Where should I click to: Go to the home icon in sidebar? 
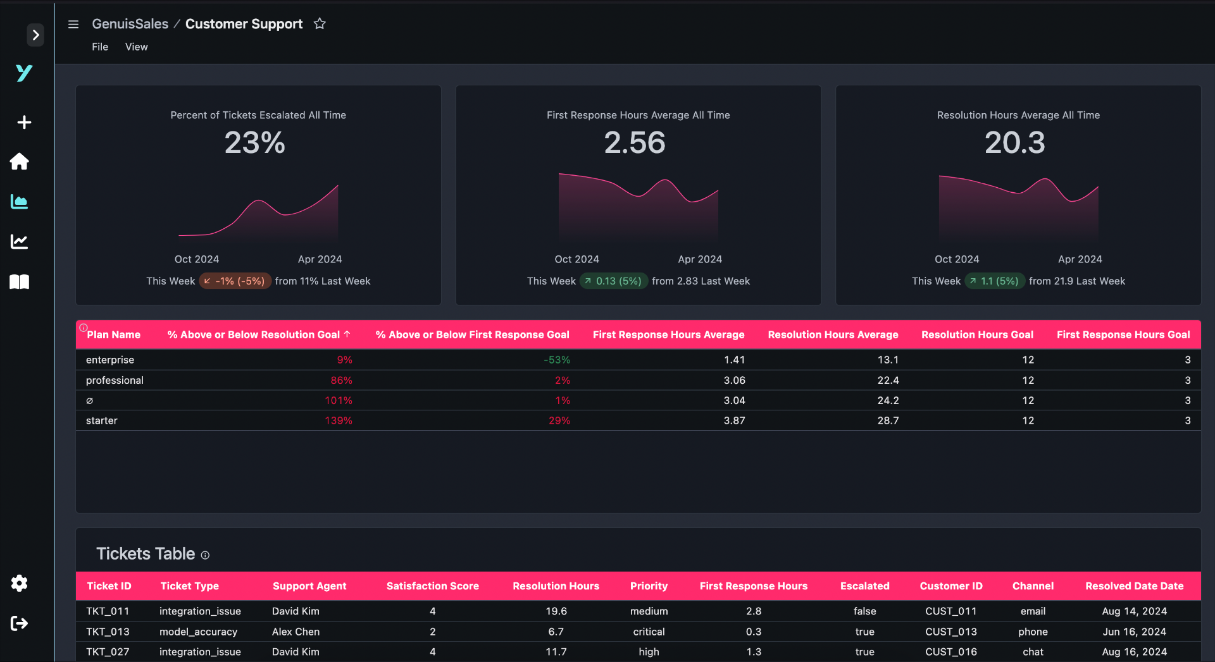[20, 162]
